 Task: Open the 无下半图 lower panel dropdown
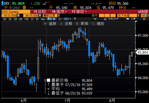pyautogui.click(x=138, y=15)
